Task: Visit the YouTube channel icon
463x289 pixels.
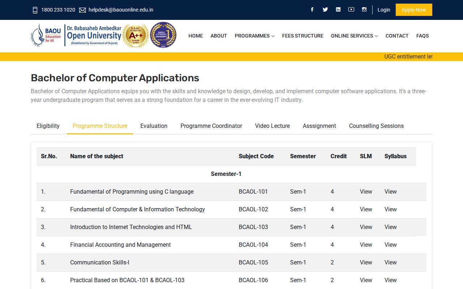Action: (351, 10)
